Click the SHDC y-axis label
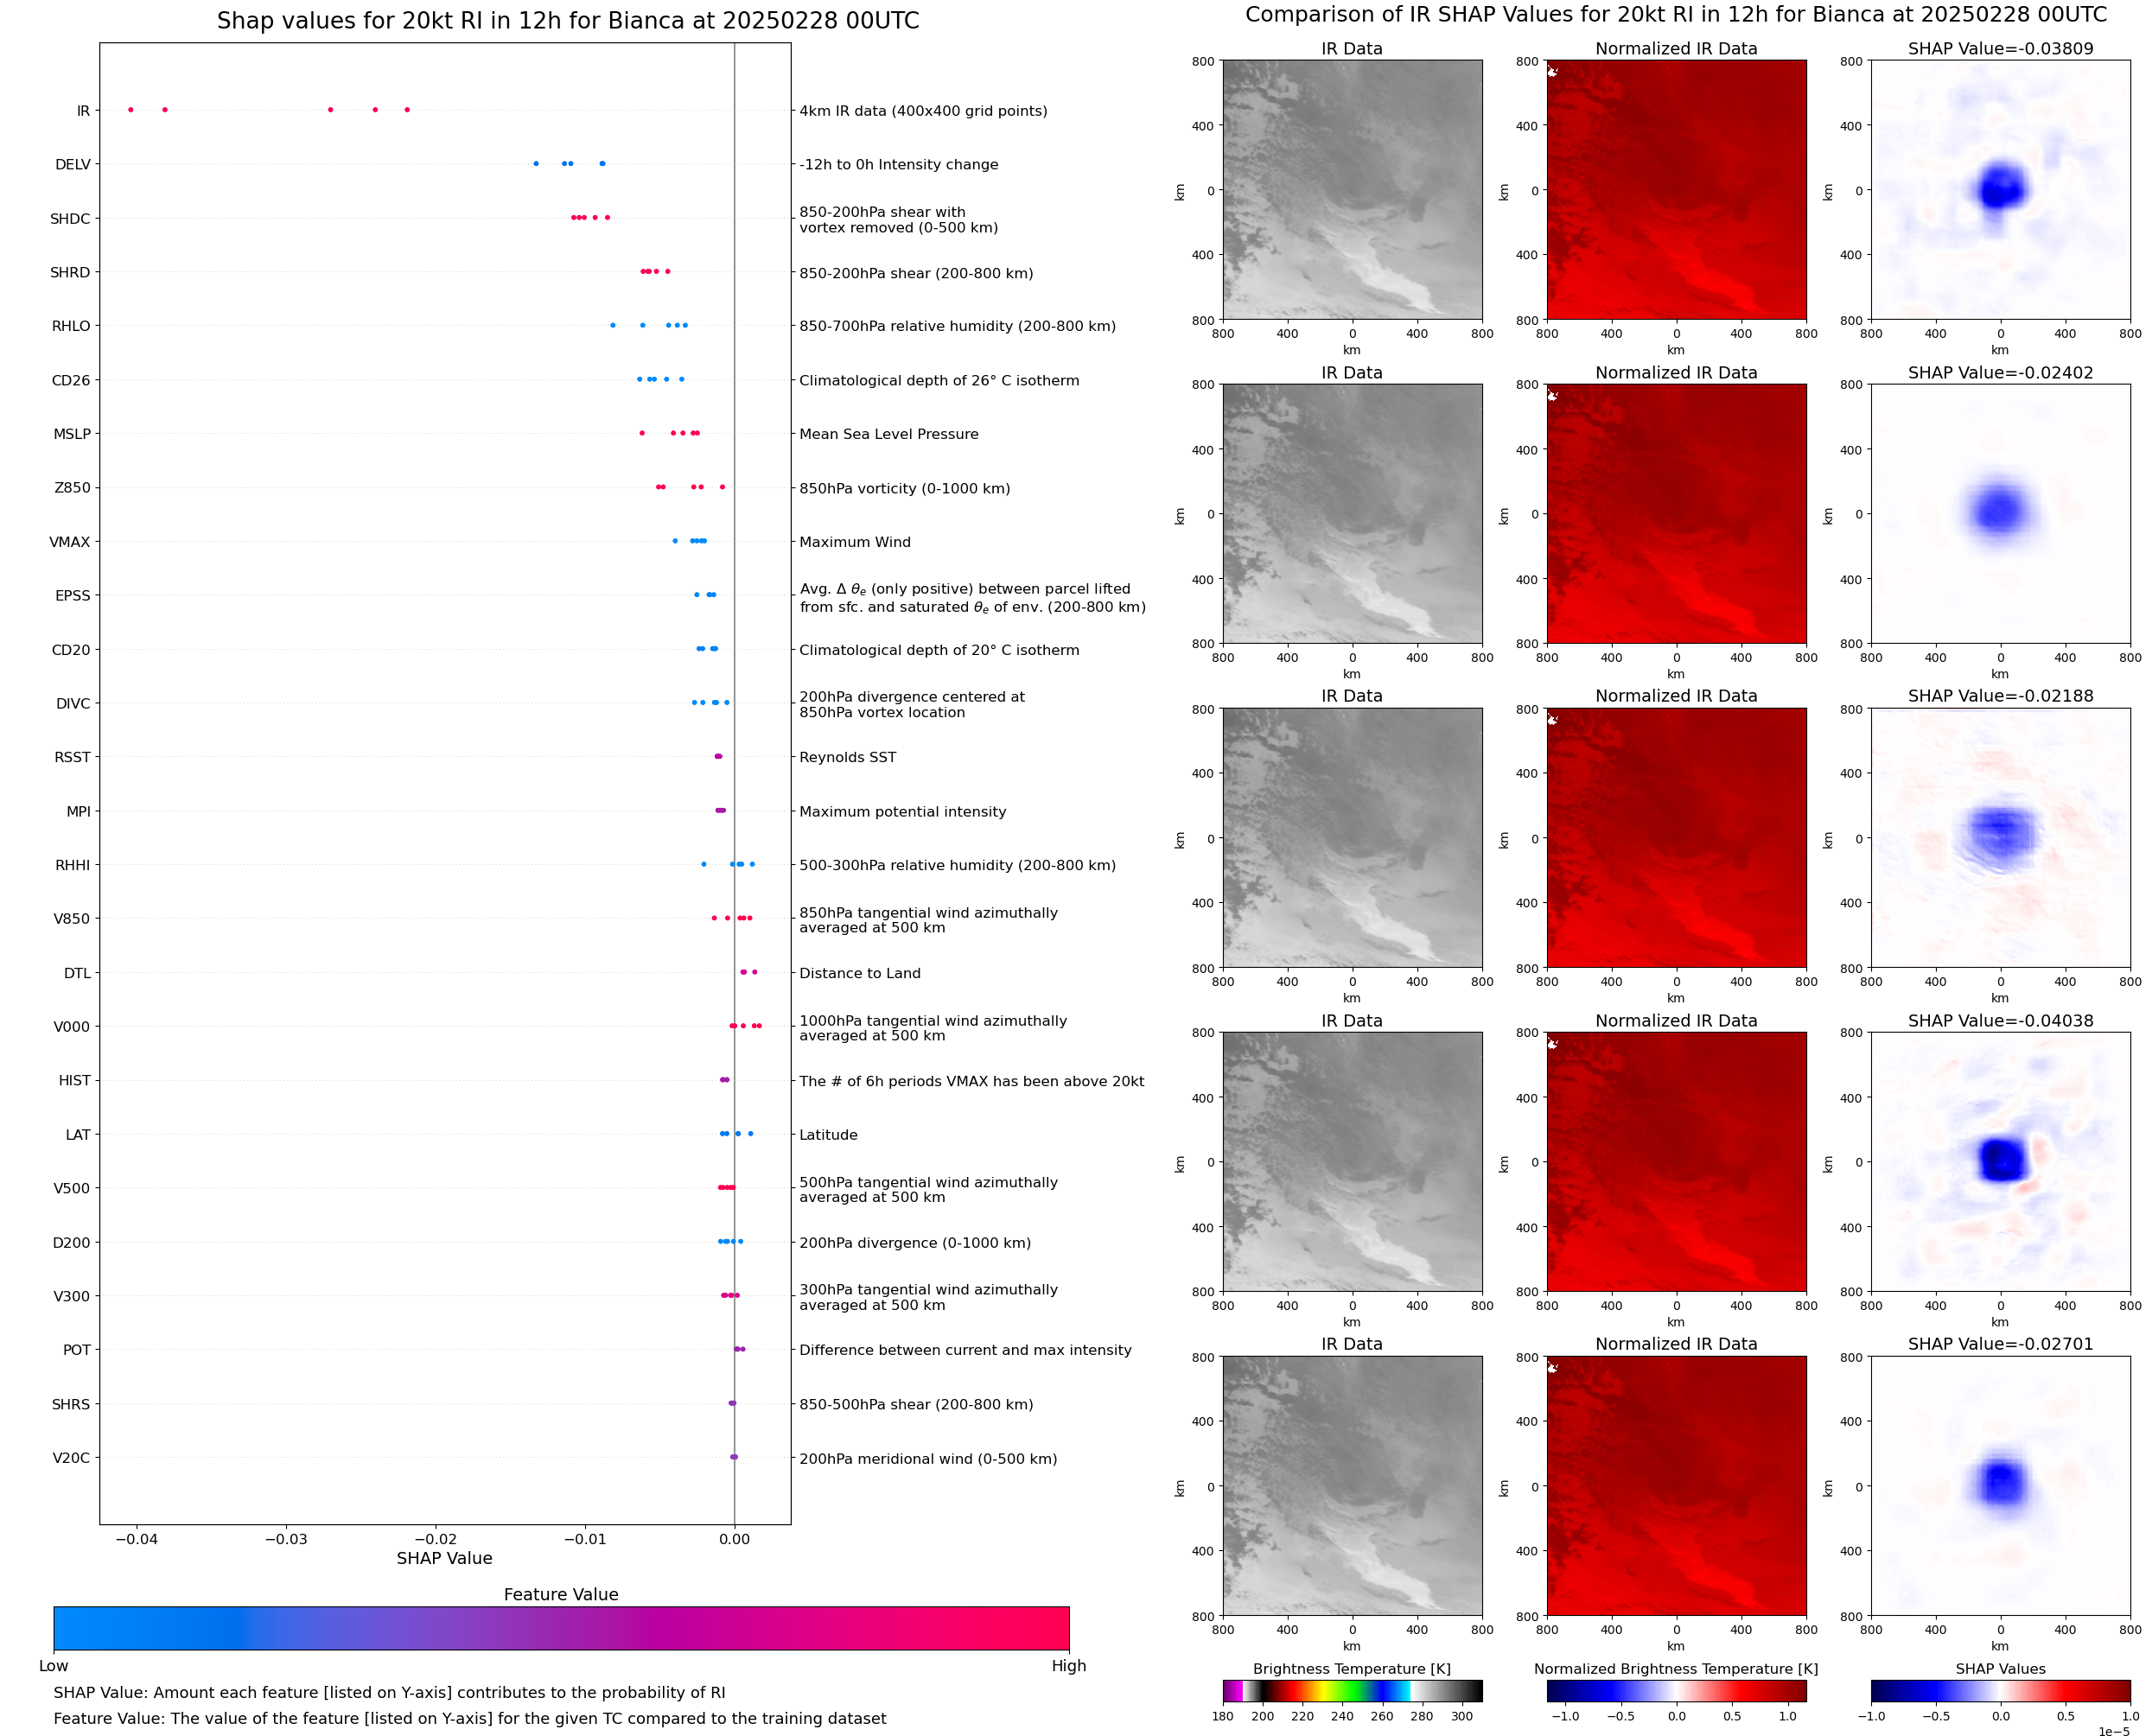This screenshot has width=2152, height=1736. [70, 219]
